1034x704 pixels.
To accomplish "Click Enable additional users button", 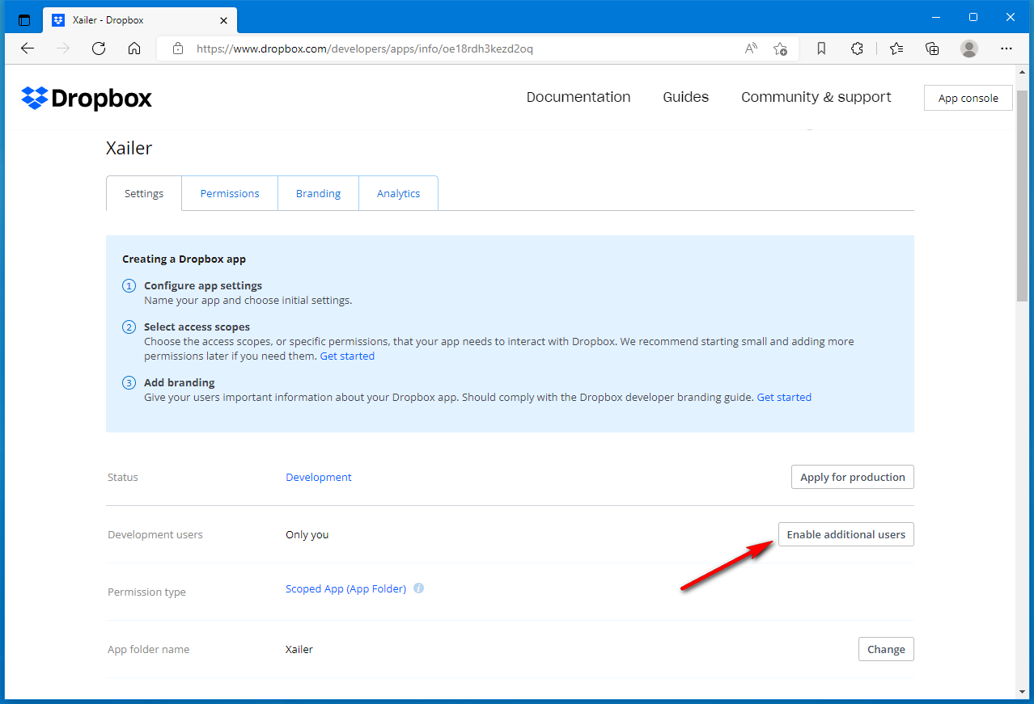I will (x=846, y=534).
